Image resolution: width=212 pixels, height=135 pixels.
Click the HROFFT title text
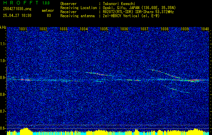21,3
